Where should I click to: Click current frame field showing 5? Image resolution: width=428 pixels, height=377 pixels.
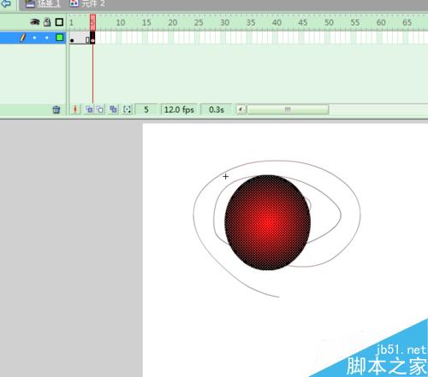click(x=146, y=109)
